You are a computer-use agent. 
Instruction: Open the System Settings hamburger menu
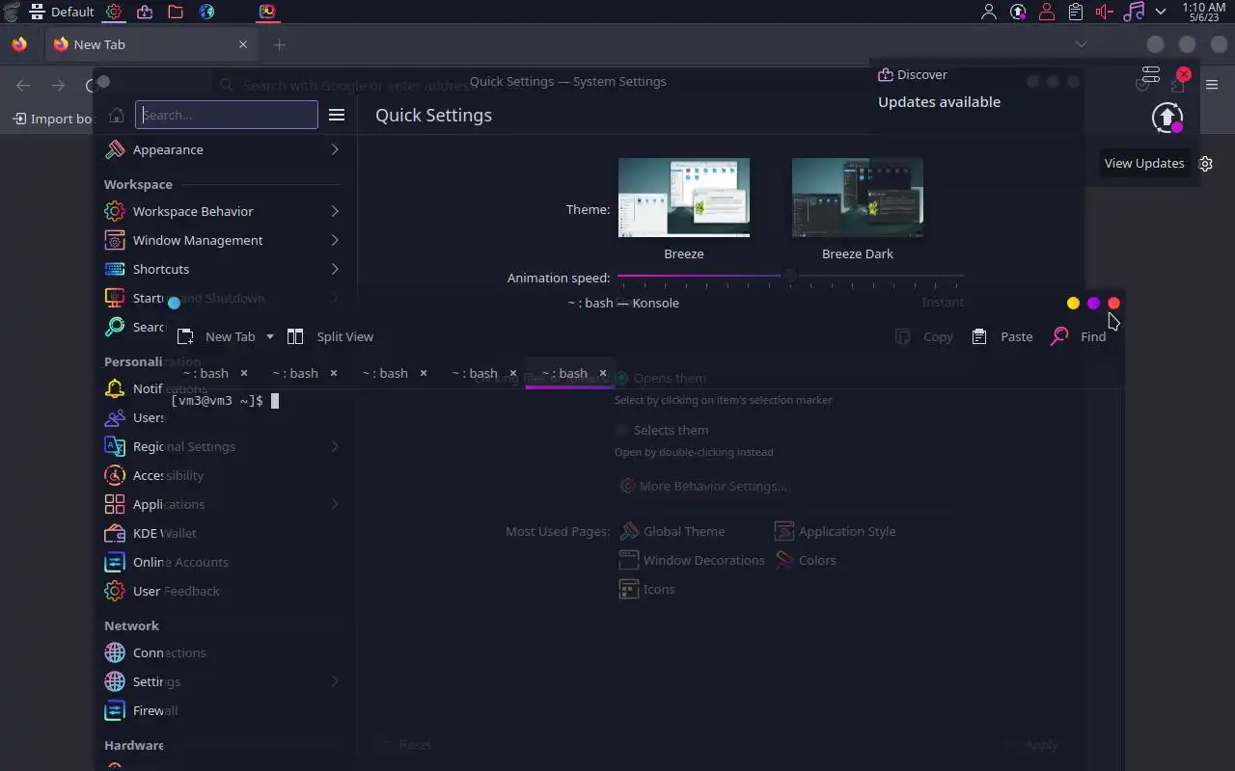(x=337, y=115)
